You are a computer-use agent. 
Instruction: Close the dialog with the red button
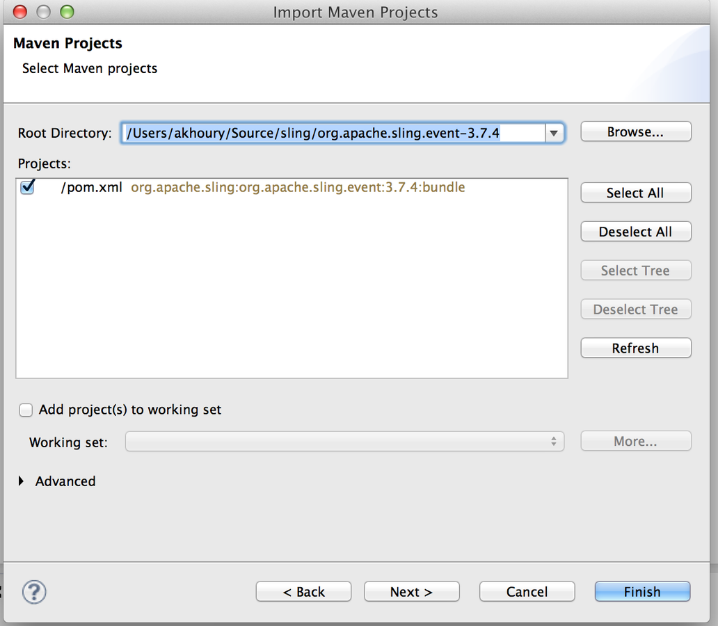19,12
